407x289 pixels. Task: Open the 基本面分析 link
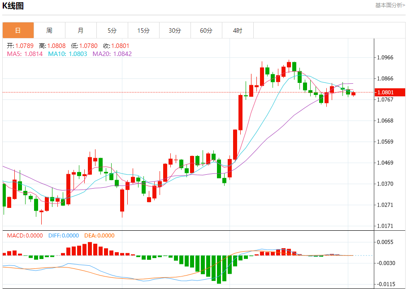tap(390, 5)
